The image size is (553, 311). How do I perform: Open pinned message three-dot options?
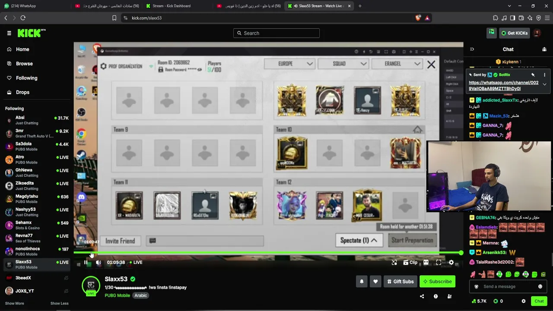click(544, 75)
